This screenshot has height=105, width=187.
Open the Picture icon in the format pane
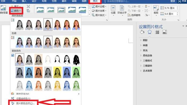click(165, 32)
